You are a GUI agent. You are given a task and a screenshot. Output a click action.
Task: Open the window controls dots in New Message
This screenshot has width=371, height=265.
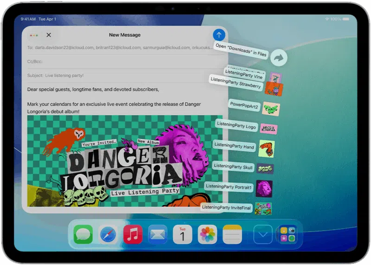(x=34, y=35)
